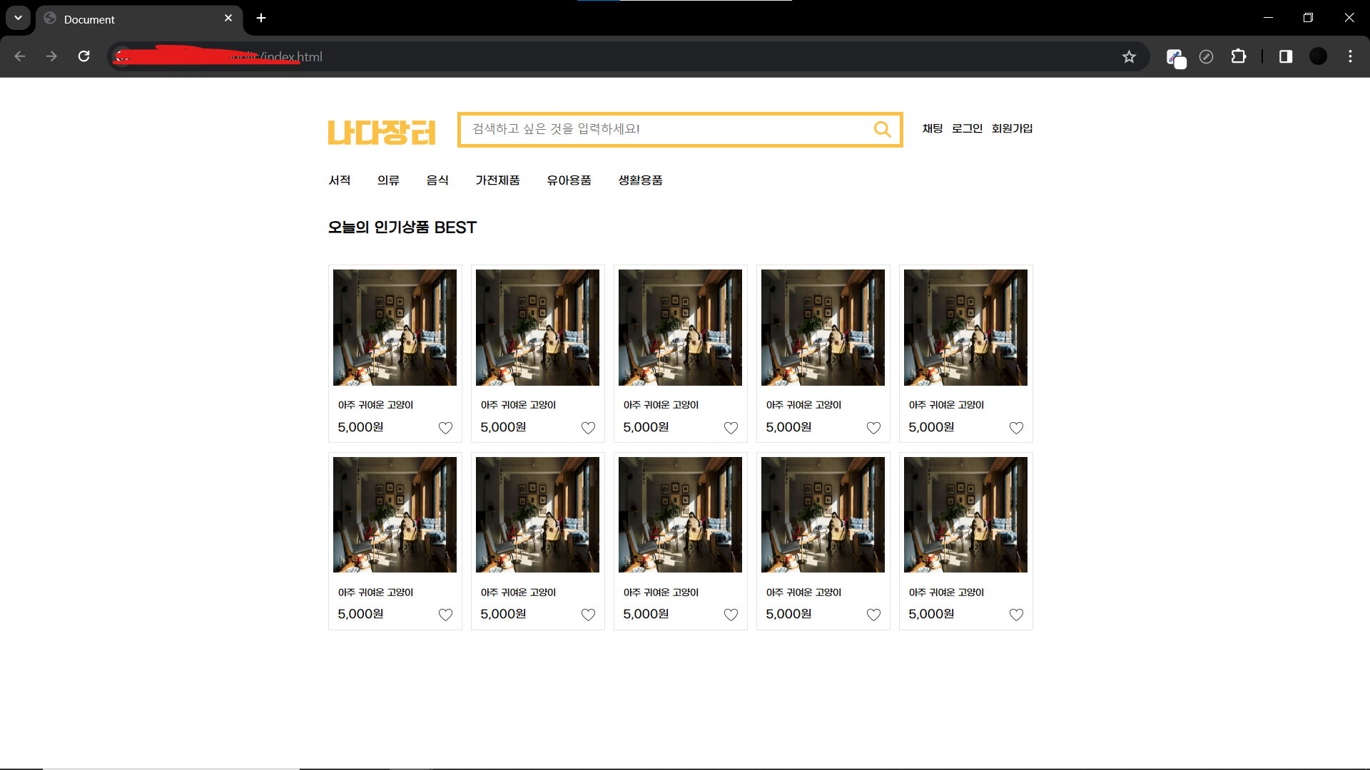Click the 로그인 link

(967, 128)
